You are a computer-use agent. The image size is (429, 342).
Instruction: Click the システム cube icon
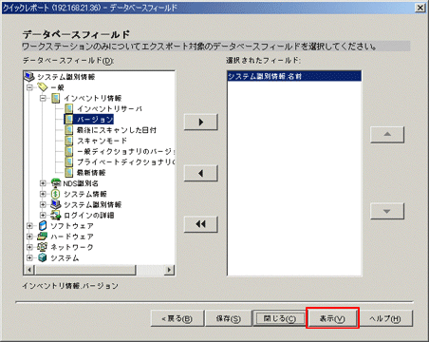pyautogui.click(x=43, y=257)
